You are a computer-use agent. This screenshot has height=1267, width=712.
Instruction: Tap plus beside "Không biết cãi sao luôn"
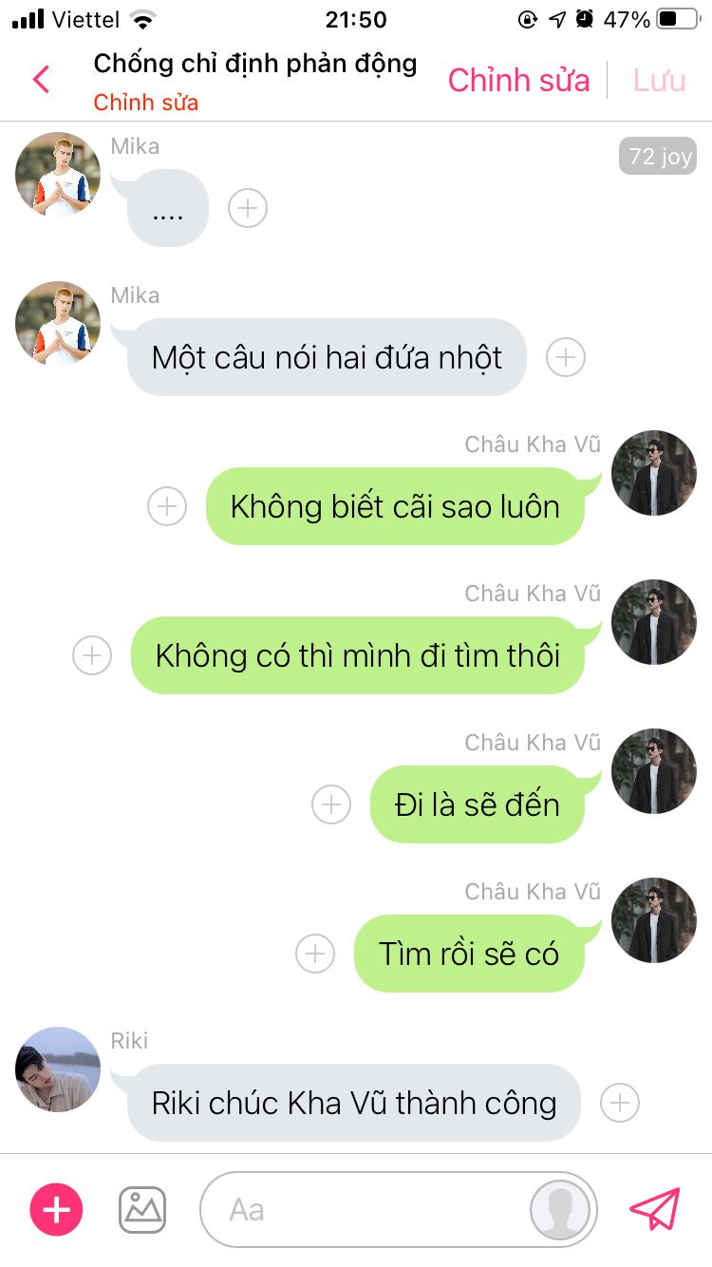tap(167, 506)
